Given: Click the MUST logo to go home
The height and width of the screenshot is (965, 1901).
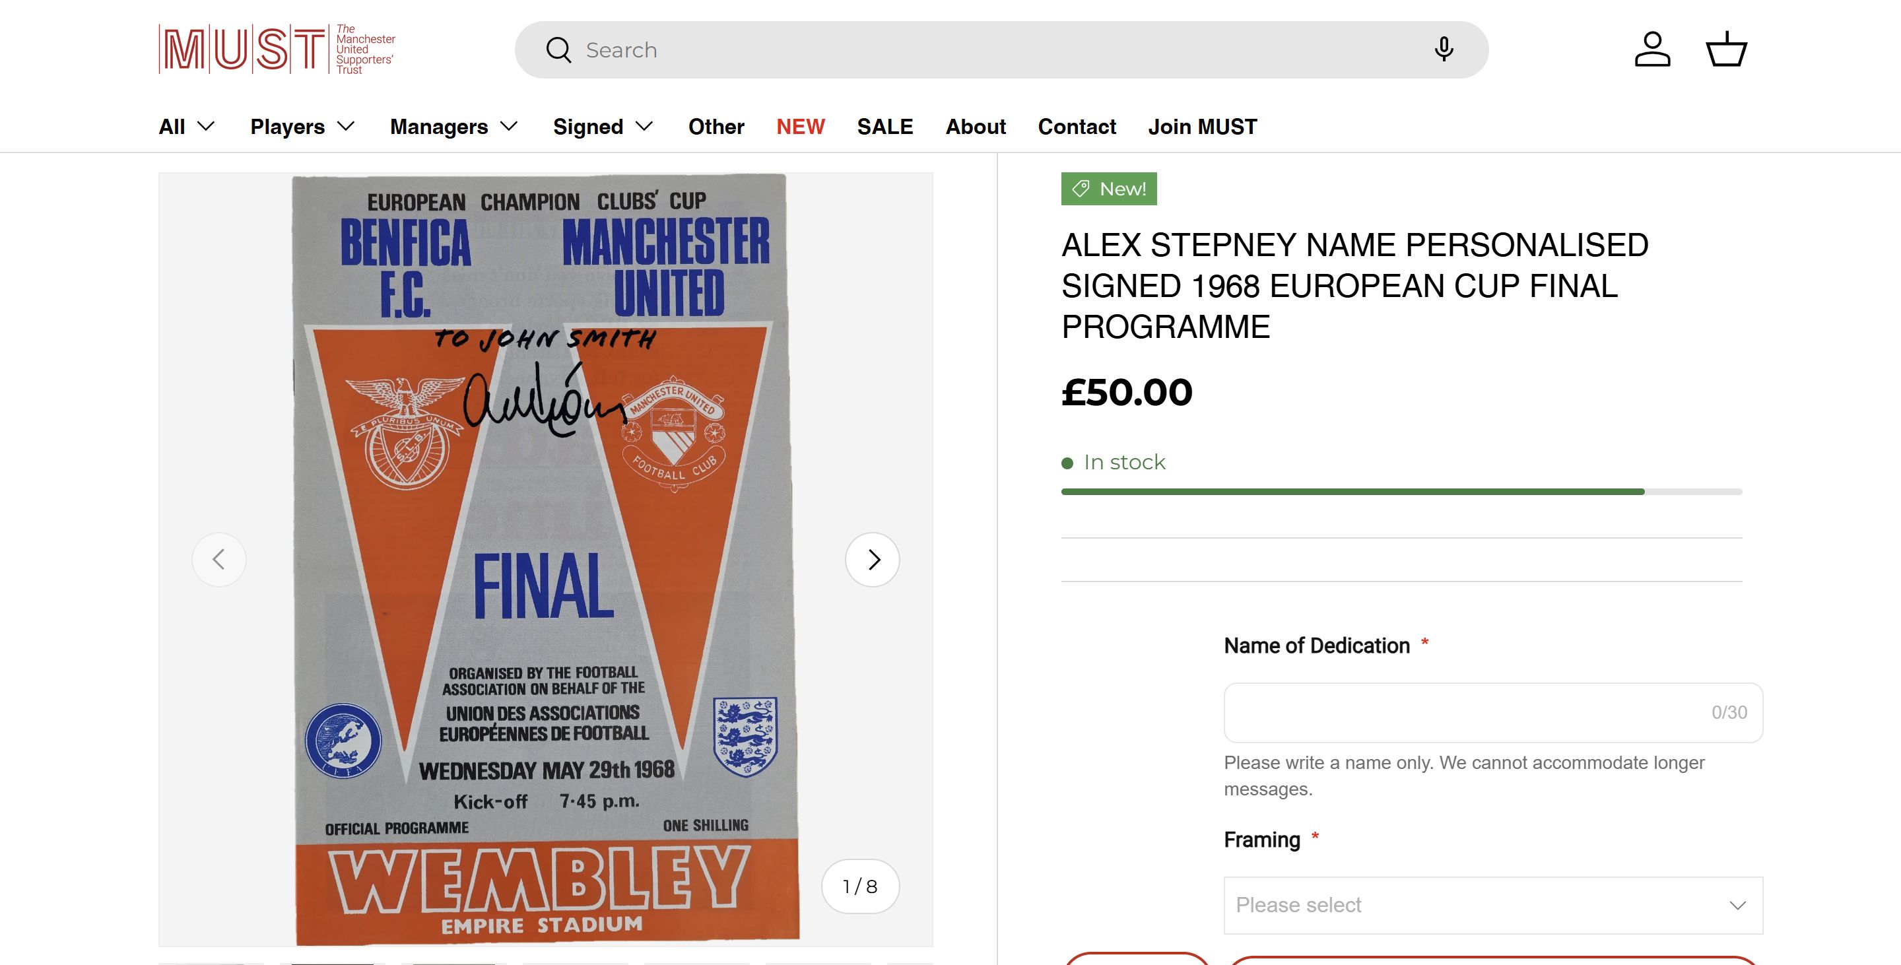Looking at the screenshot, I should (x=277, y=50).
